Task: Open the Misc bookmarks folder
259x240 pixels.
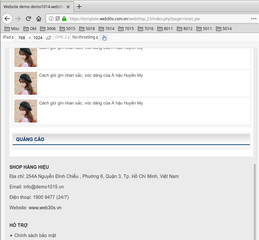Action: pos(12,29)
